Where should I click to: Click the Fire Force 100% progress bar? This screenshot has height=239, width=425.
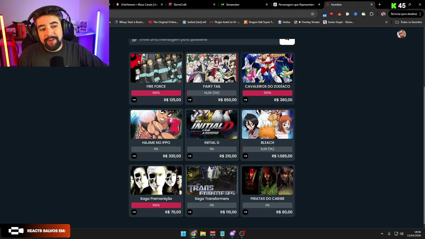pyautogui.click(x=156, y=93)
